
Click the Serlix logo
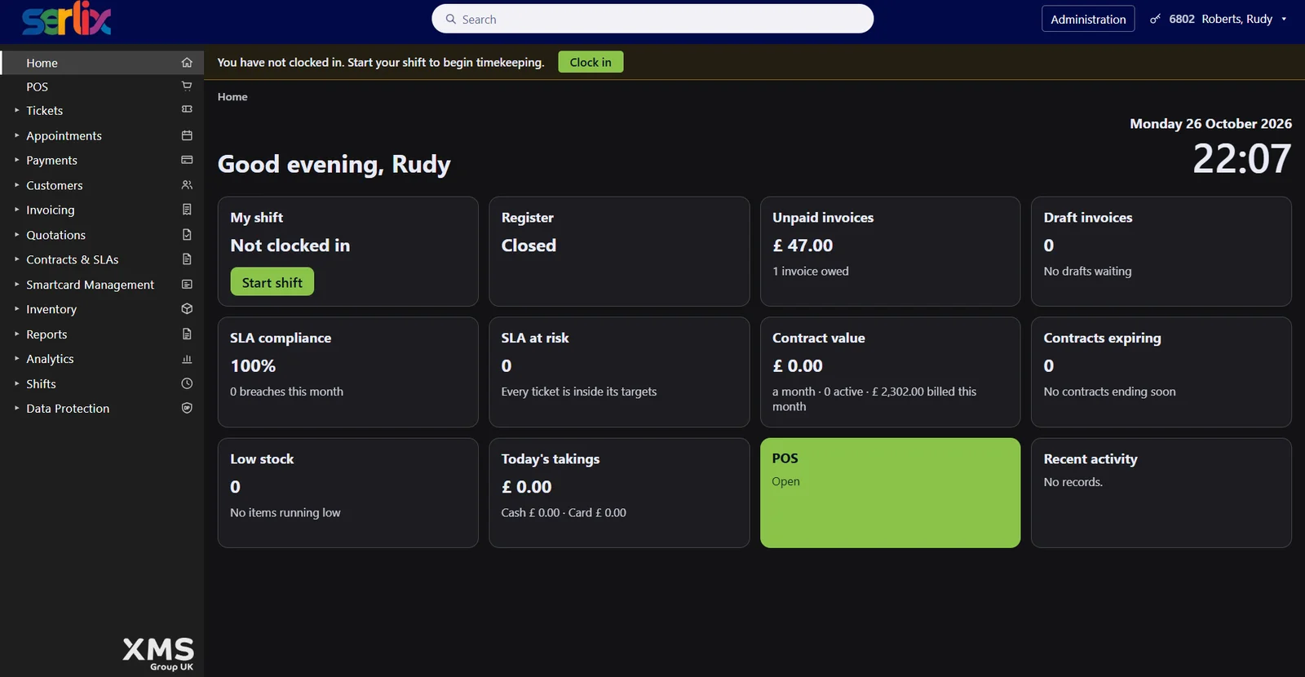[x=67, y=19]
